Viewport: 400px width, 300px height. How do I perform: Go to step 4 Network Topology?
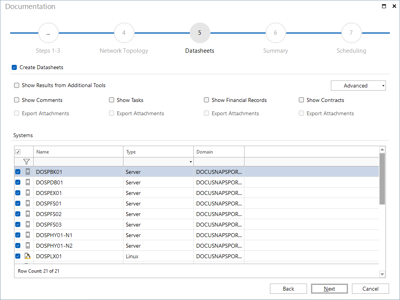[124, 33]
